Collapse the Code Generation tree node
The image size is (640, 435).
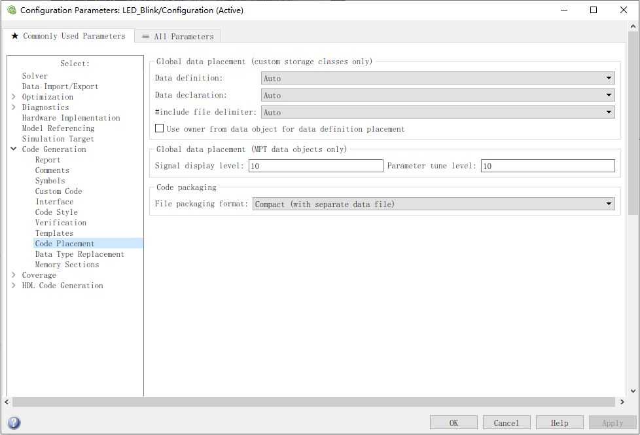click(x=14, y=149)
